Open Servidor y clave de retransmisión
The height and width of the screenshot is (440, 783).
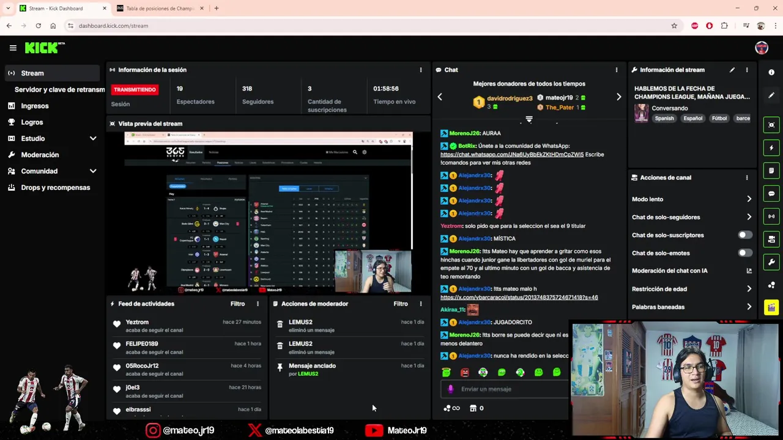point(60,89)
